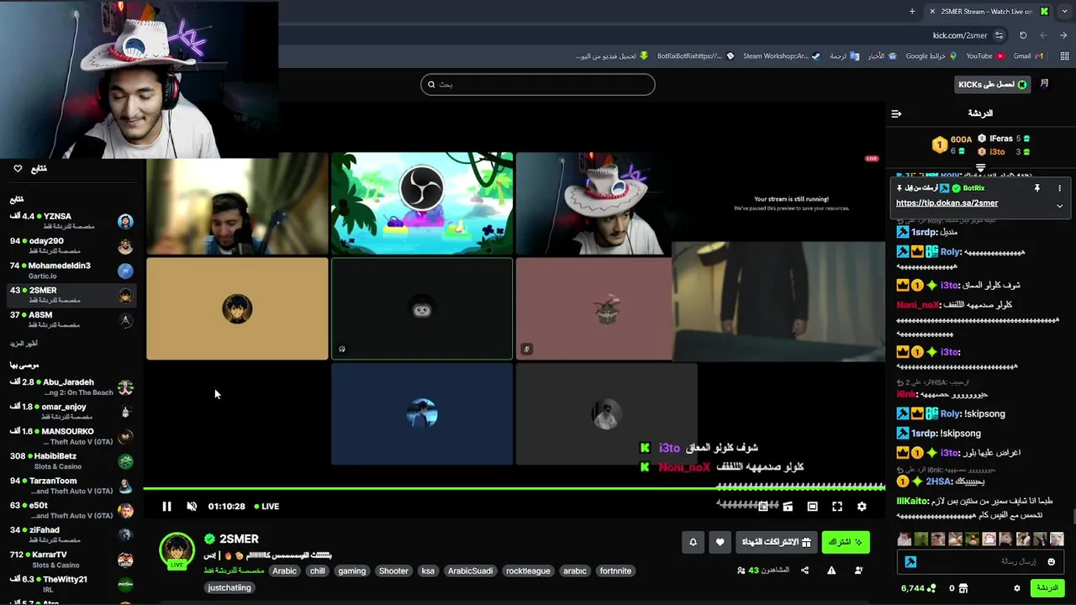Image resolution: width=1076 pixels, height=605 pixels.
Task: Unpin the pinned chat message
Action: [1036, 188]
